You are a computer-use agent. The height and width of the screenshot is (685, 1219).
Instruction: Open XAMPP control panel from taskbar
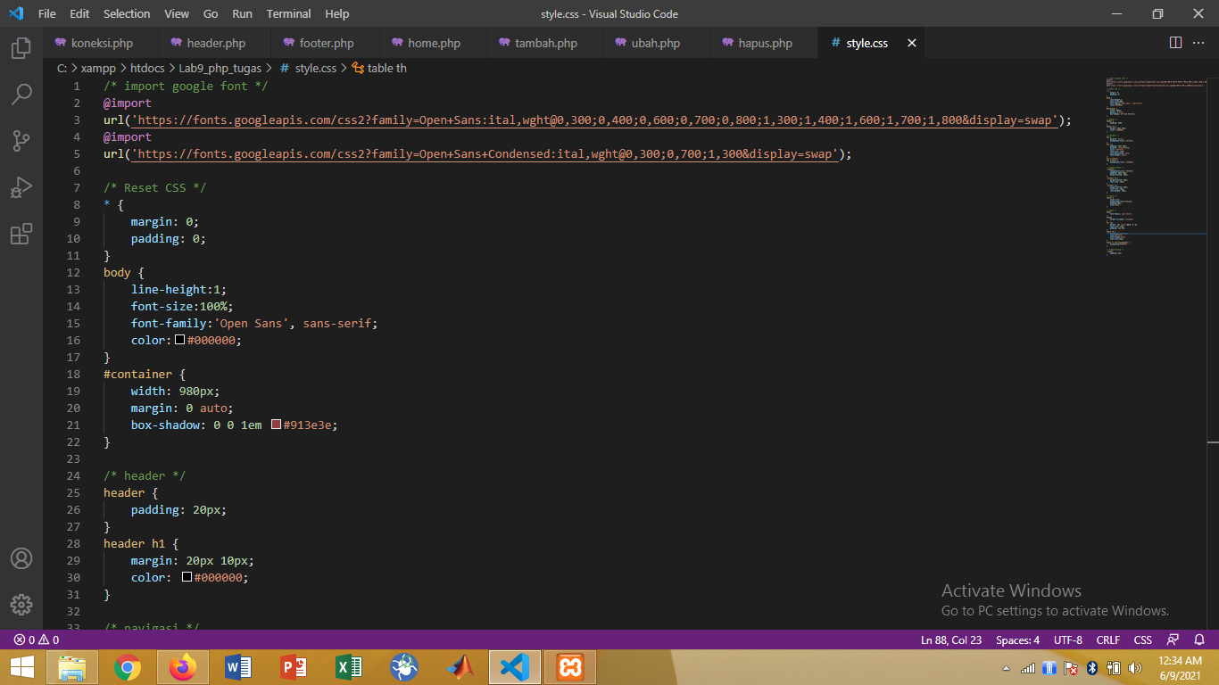(570, 667)
